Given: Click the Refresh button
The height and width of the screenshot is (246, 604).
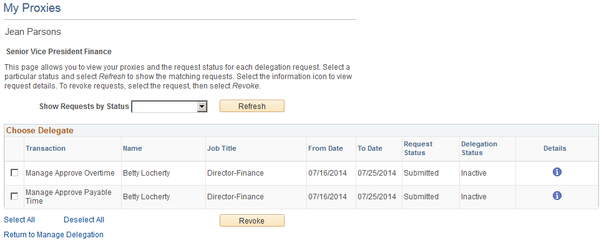Looking at the screenshot, I should pyautogui.click(x=252, y=106).
